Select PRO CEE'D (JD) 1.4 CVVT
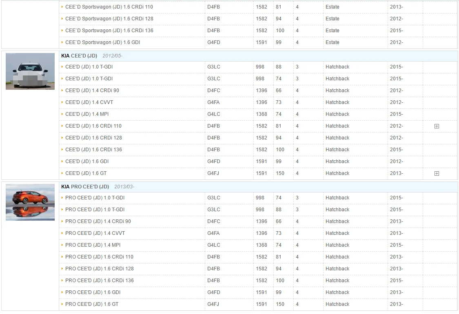 pyautogui.click(x=95, y=233)
